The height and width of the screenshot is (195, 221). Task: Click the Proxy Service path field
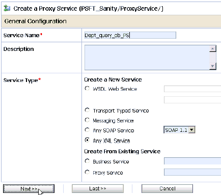point(192,172)
